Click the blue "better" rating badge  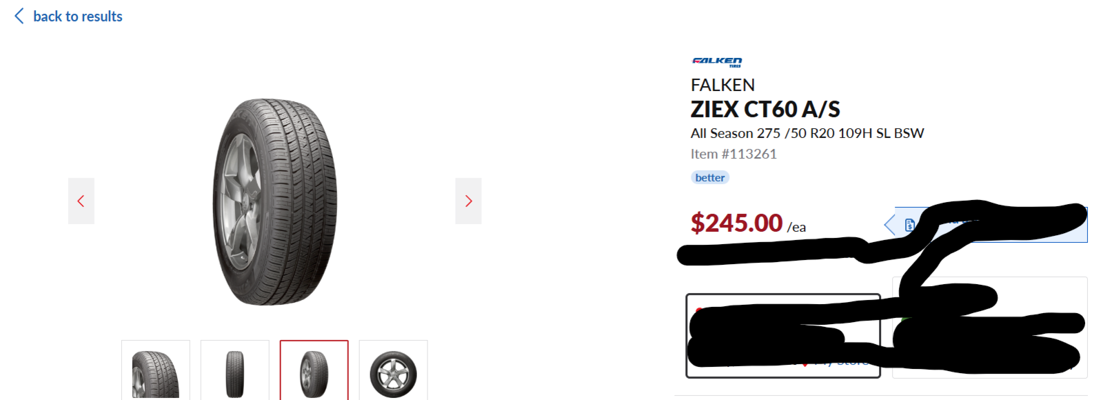point(710,178)
